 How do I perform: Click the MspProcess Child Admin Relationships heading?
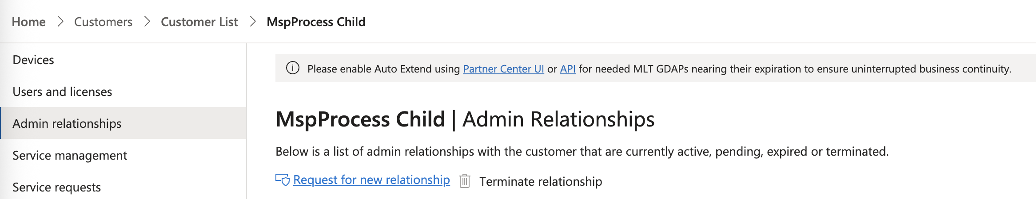pyautogui.click(x=465, y=119)
